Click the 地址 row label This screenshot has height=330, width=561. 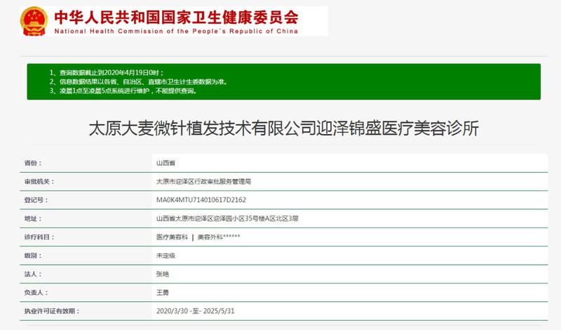33,218
